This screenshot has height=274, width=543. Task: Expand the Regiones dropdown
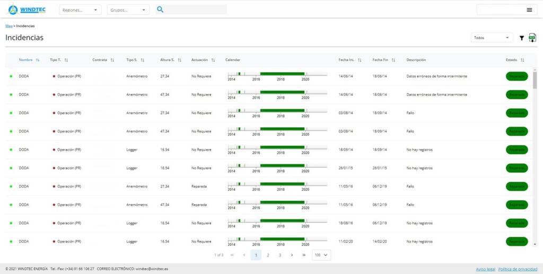[80, 10]
